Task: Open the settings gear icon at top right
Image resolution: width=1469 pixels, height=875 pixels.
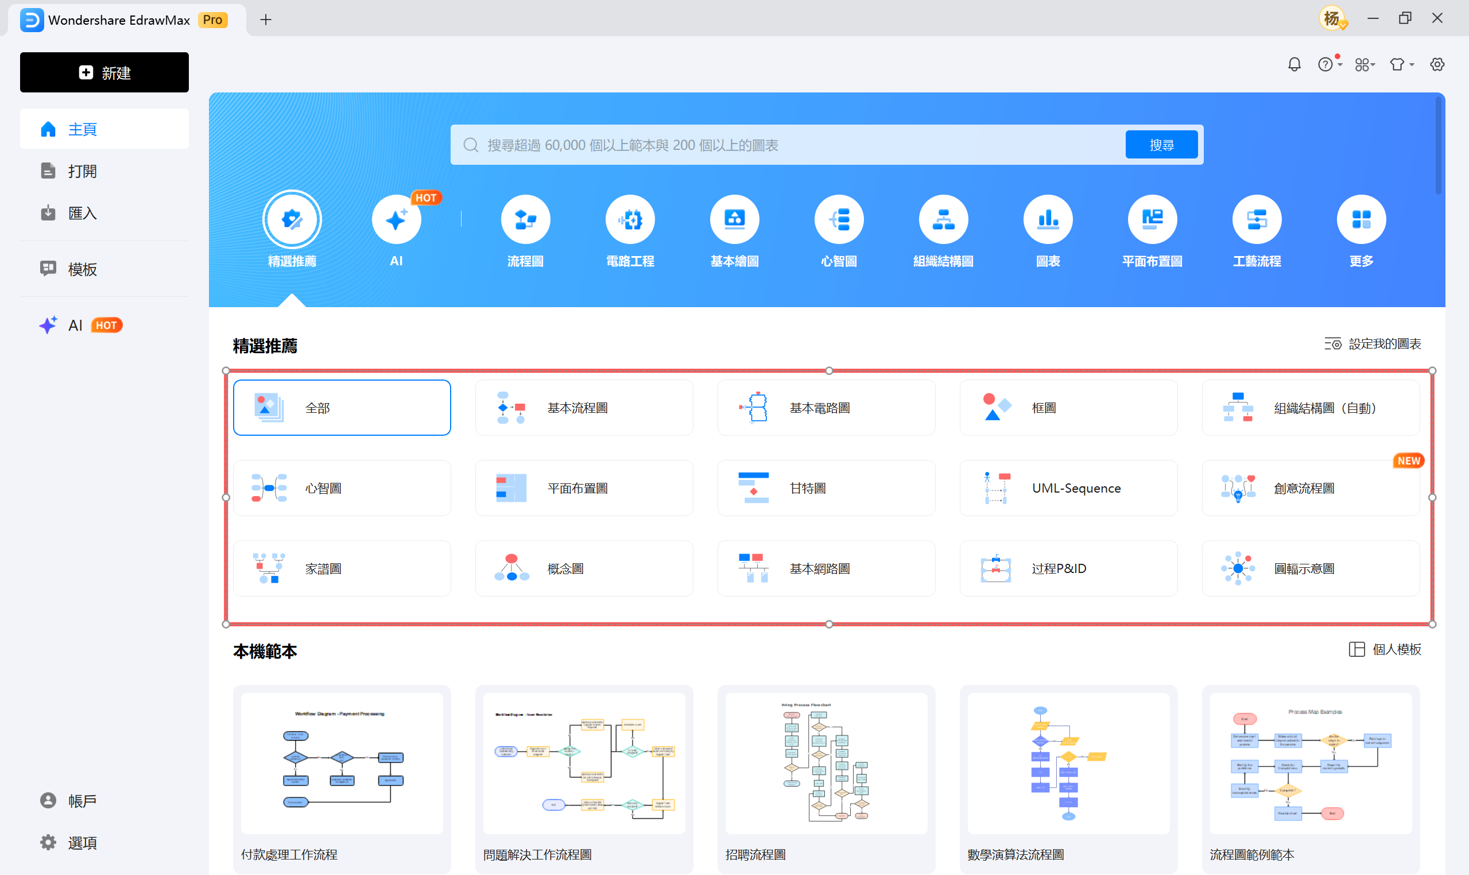Action: click(1437, 64)
